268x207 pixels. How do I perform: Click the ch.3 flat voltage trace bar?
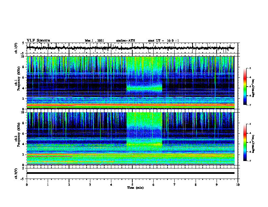131,173
